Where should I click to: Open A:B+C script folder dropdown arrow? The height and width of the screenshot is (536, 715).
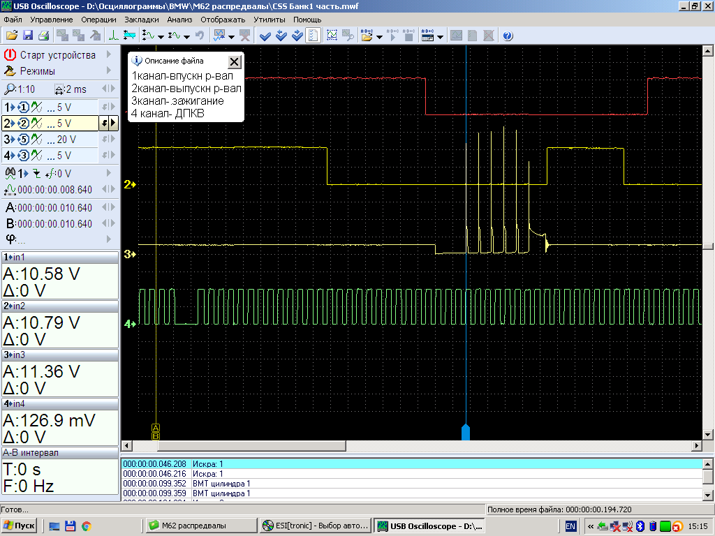[x=379, y=36]
